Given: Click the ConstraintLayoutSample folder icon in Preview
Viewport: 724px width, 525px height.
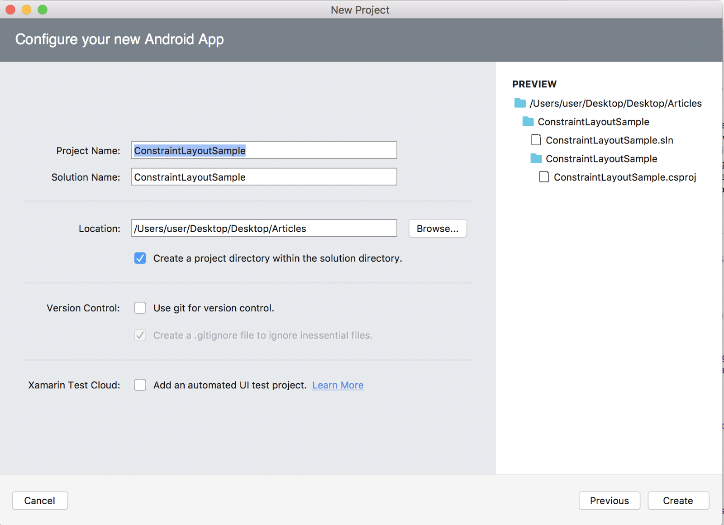Looking at the screenshot, I should click(528, 121).
